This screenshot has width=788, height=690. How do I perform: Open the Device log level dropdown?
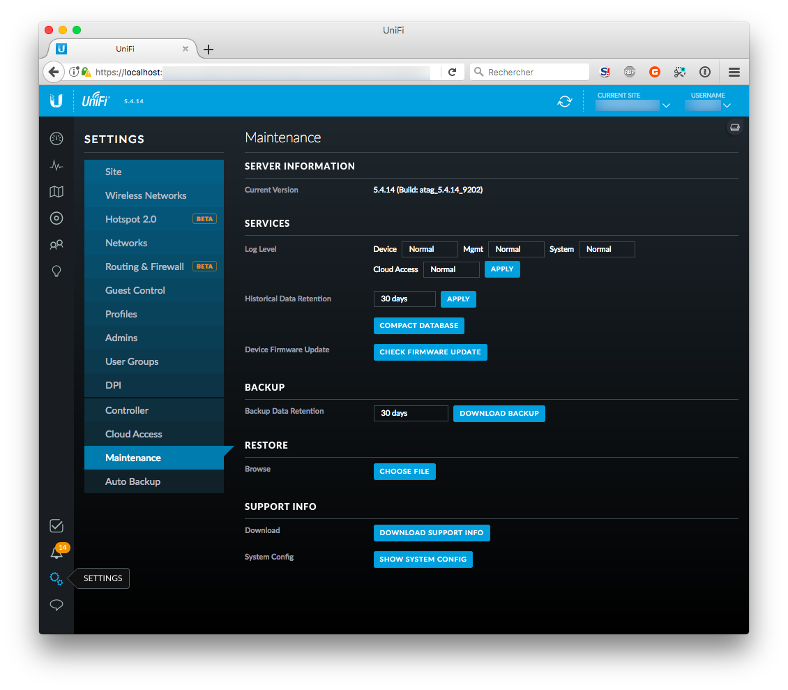pos(429,249)
